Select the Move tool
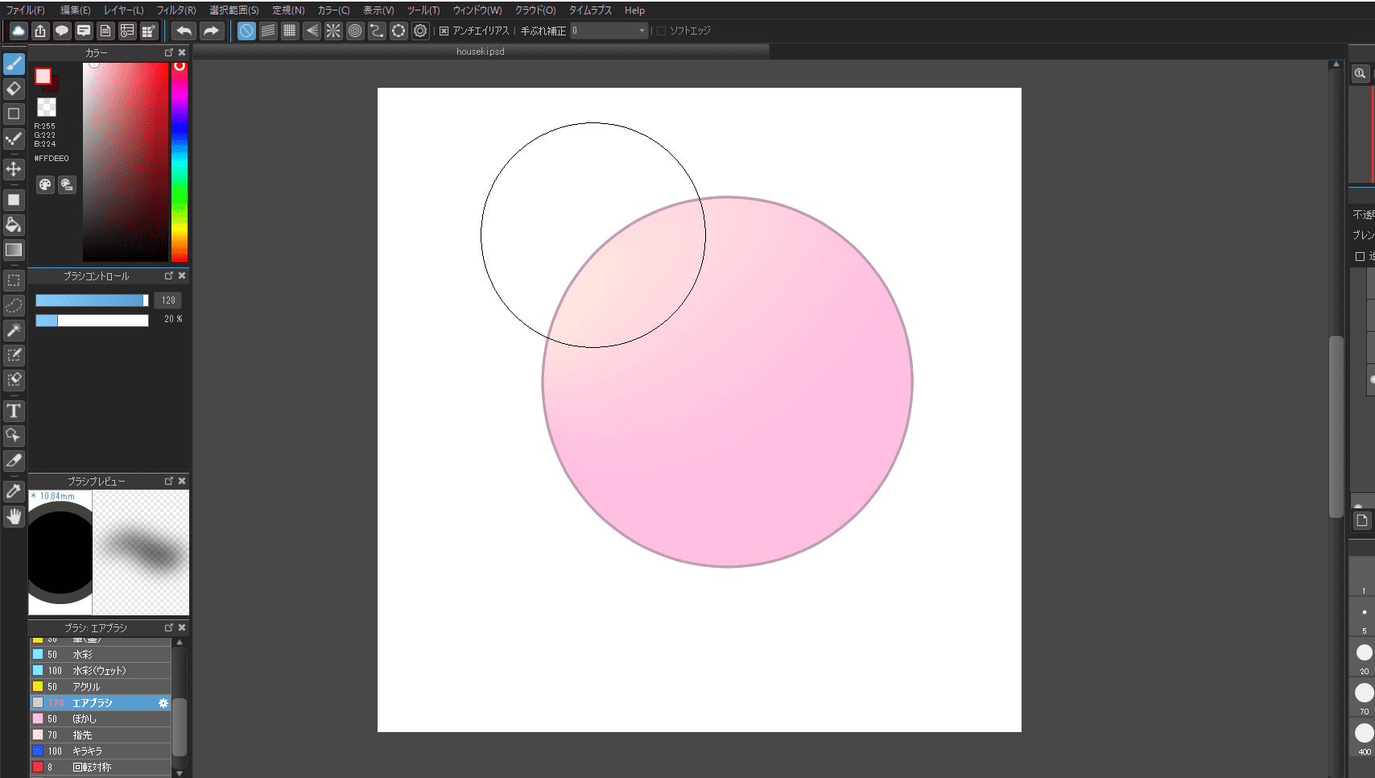This screenshot has height=778, width=1375. pos(14,169)
